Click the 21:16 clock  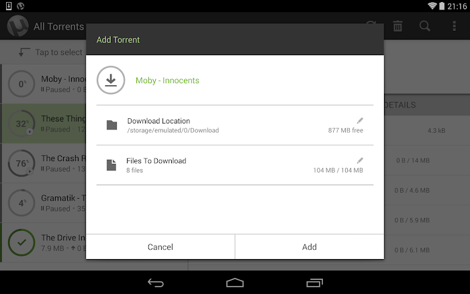[457, 6]
